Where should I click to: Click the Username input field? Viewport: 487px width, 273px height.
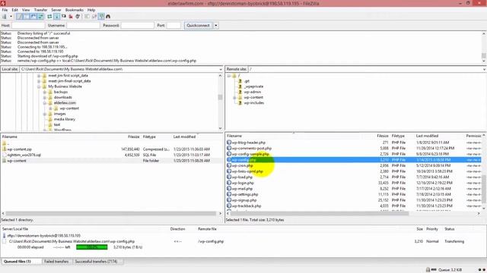pyautogui.click(x=83, y=25)
